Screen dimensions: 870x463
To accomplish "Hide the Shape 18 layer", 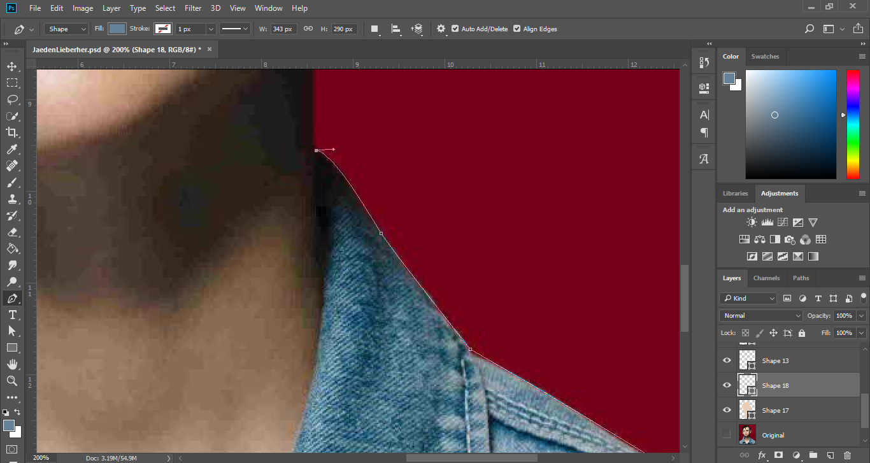I will tap(727, 385).
